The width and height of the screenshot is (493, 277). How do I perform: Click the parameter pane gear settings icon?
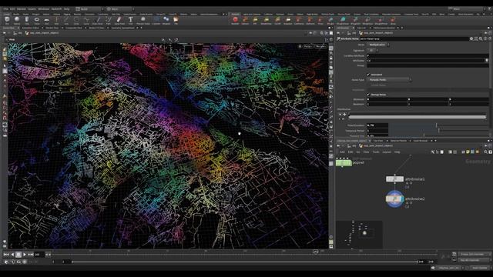click(x=471, y=38)
